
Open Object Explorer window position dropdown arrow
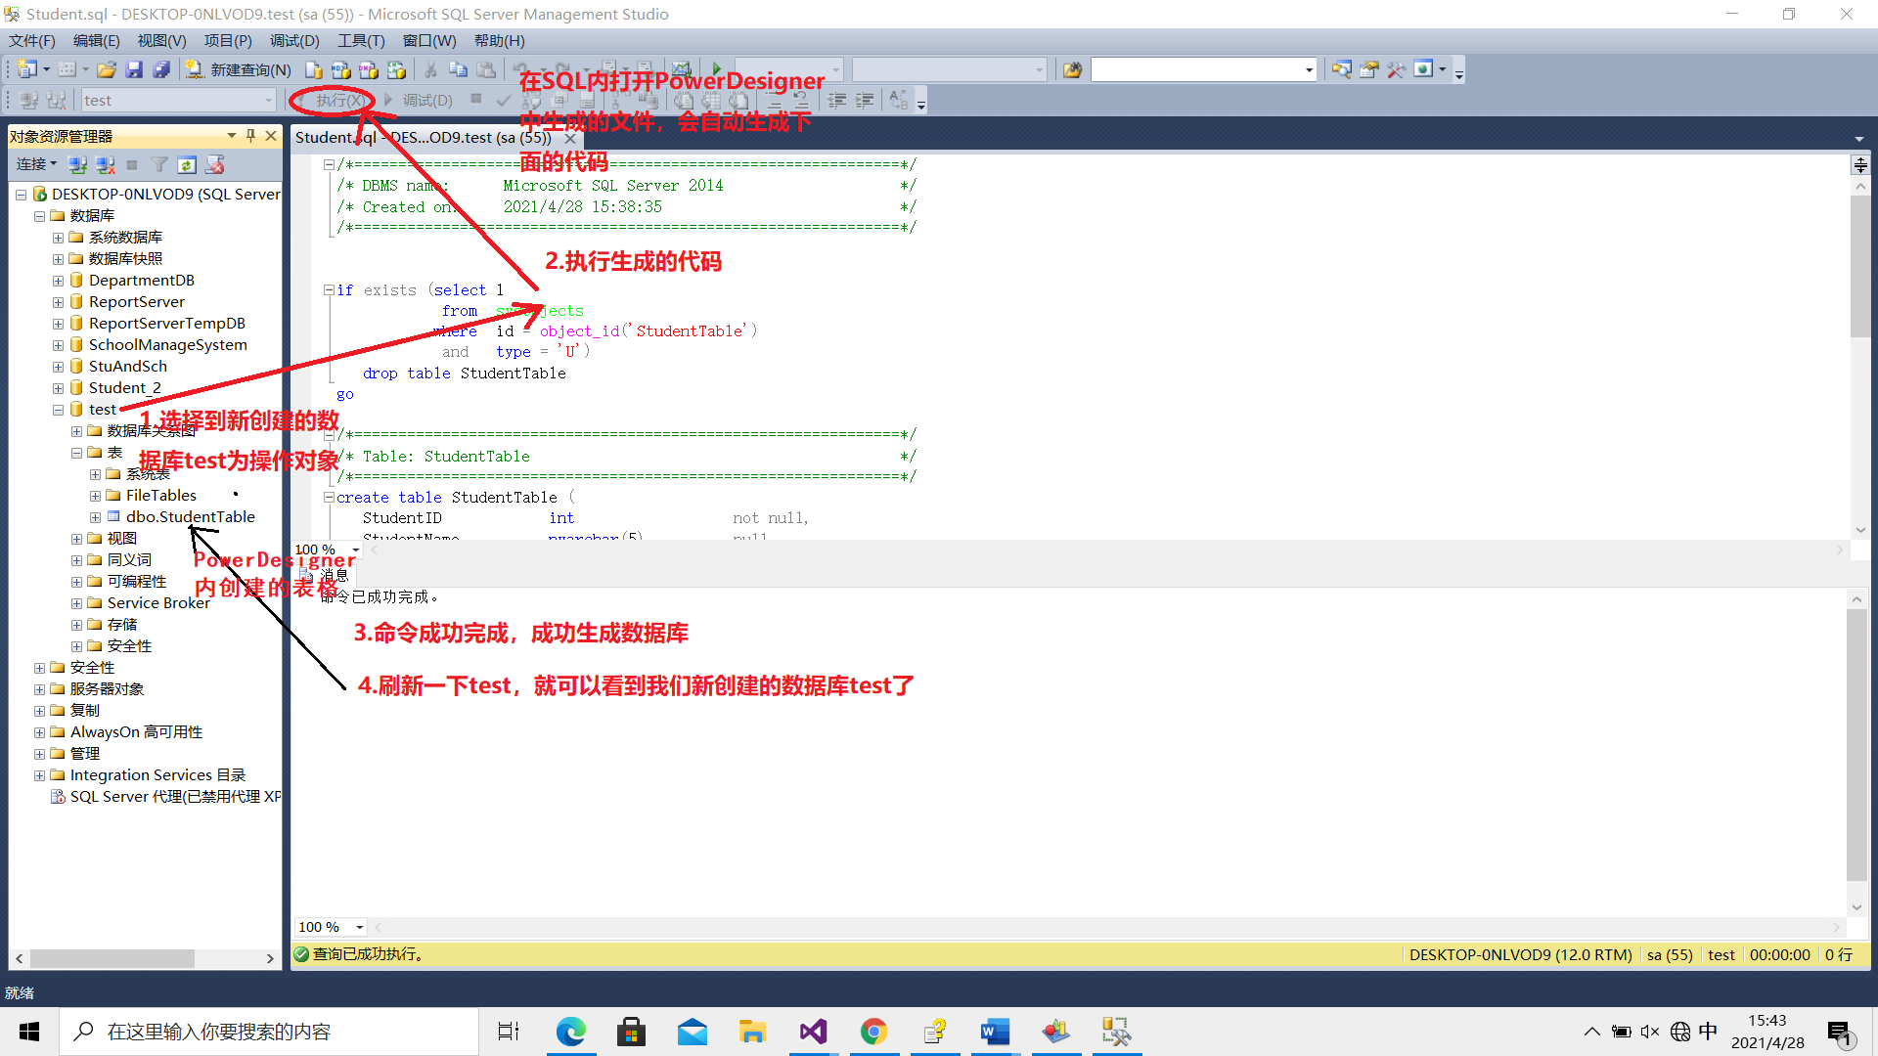point(231,136)
